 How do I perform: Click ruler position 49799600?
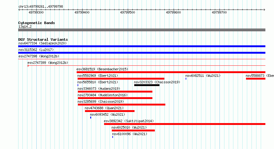173,12
